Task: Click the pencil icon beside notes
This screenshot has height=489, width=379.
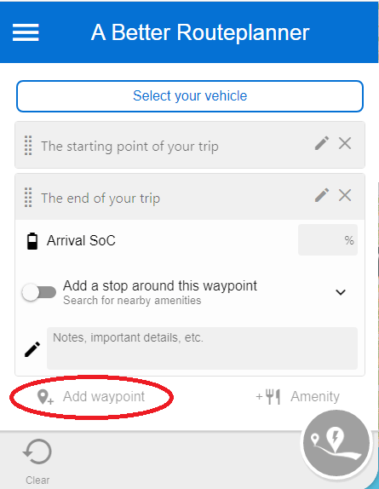Action: click(32, 349)
